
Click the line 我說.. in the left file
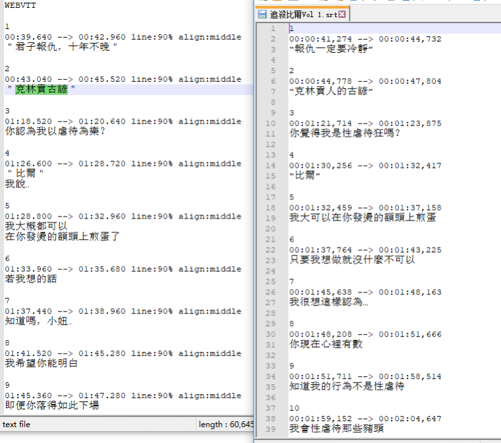pos(17,184)
